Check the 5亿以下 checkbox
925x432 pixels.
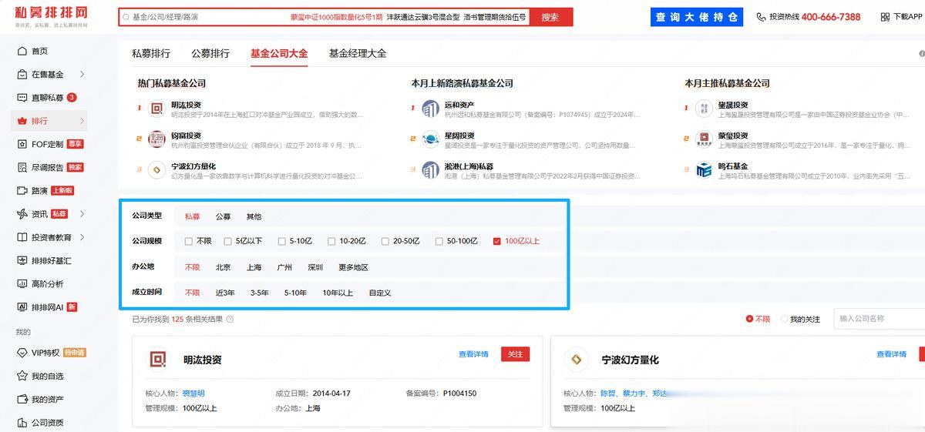(227, 241)
